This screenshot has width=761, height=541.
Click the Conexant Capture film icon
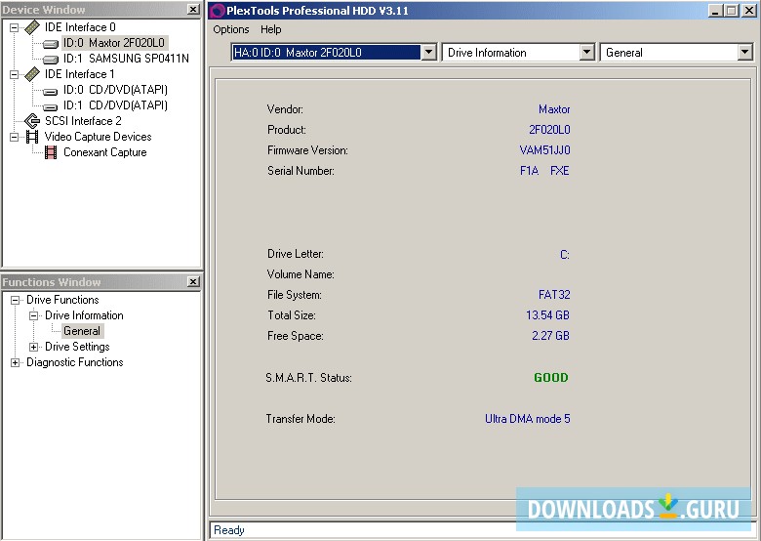51,152
